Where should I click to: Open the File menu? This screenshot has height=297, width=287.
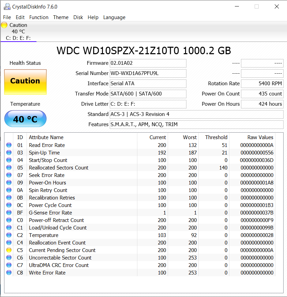[7, 17]
